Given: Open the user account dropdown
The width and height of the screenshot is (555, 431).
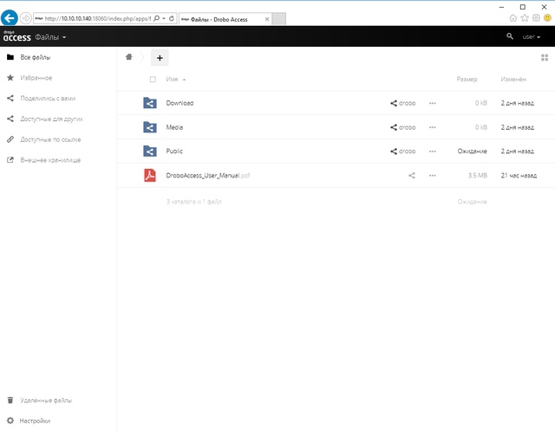Looking at the screenshot, I should [x=532, y=37].
